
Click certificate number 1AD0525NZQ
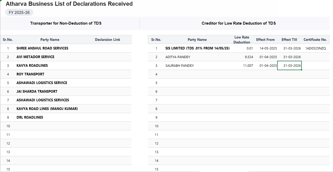click(315, 48)
